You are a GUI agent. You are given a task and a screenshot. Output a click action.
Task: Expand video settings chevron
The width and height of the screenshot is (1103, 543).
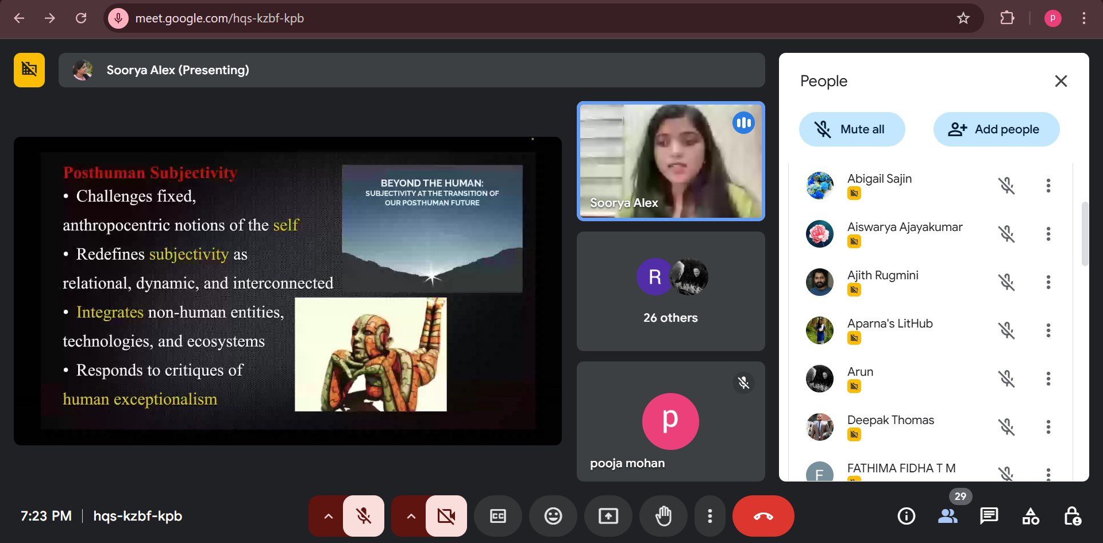411,516
